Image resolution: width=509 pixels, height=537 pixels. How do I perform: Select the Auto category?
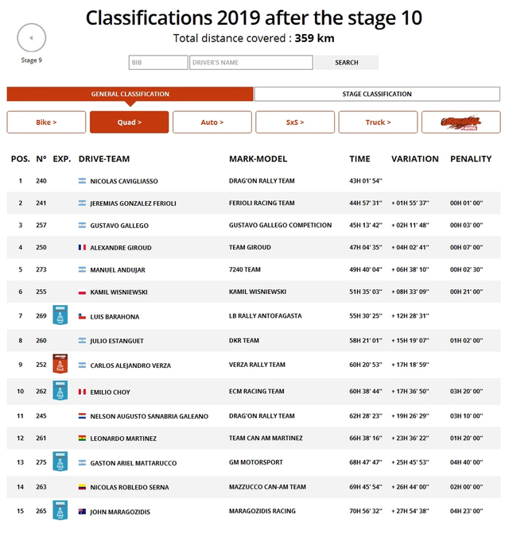click(x=212, y=122)
